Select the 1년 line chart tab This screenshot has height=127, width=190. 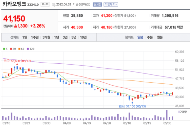(56, 37)
